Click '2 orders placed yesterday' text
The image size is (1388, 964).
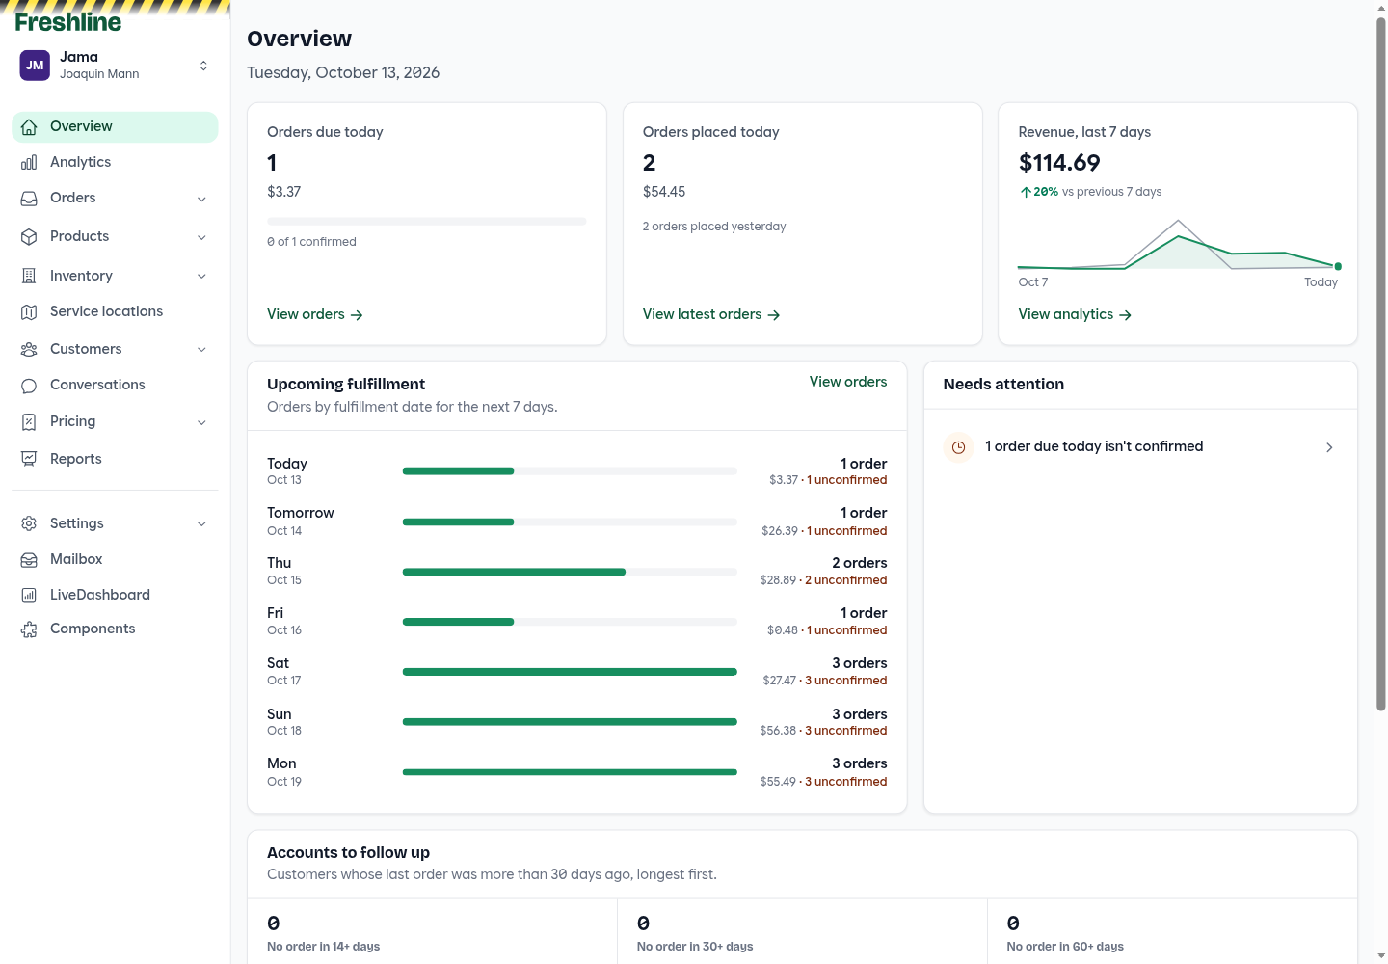point(714,227)
